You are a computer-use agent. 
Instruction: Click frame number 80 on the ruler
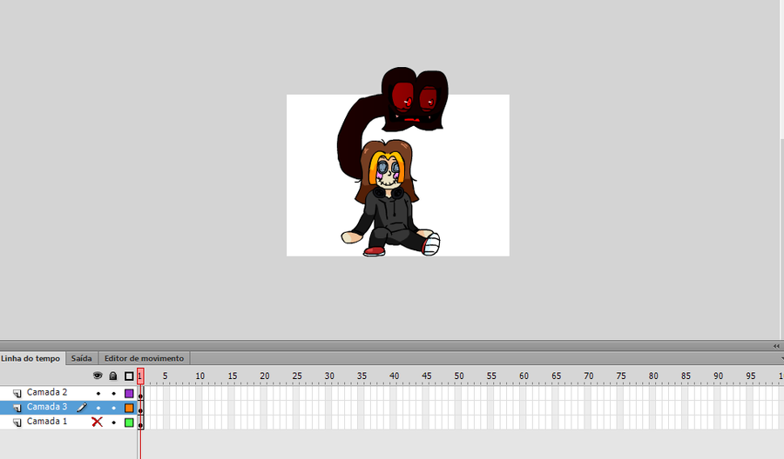click(653, 376)
